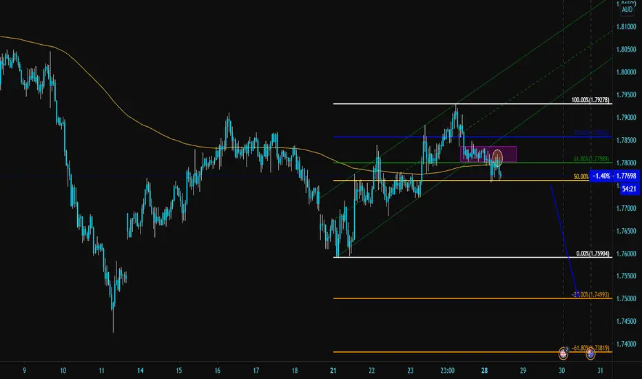Click date 22 on the time axis
The image size is (642, 379).
[372, 371]
